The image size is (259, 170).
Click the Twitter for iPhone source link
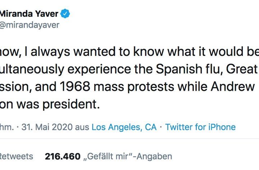(x=200, y=127)
